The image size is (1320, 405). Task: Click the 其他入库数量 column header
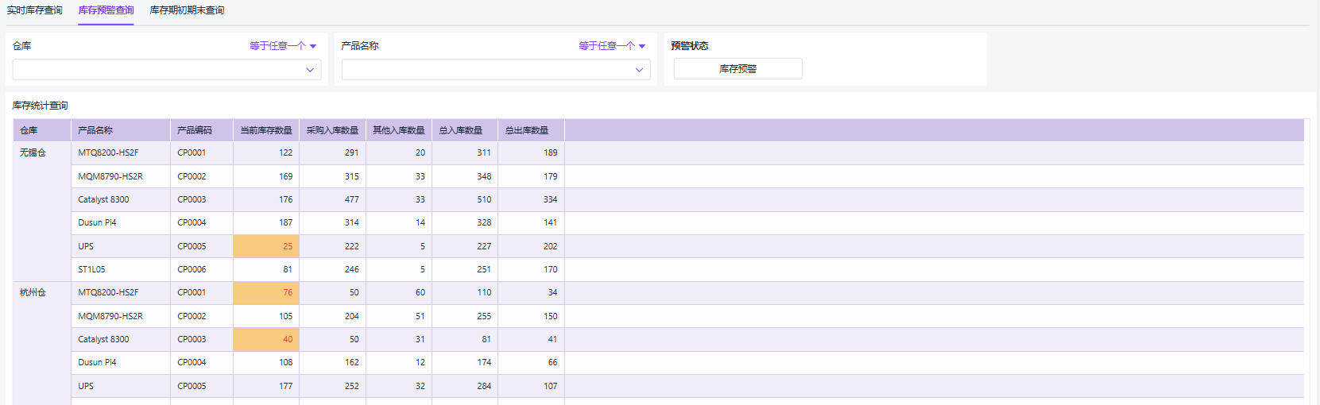click(399, 130)
